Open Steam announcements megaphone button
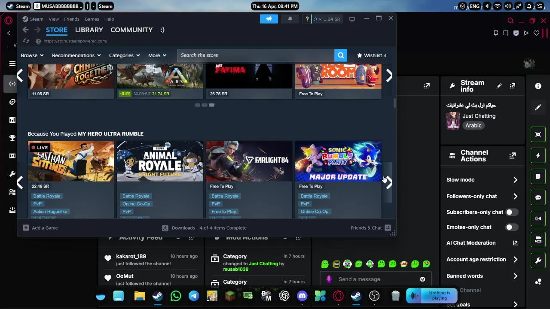Screen dimensions: 550x309 coord(269,19)
